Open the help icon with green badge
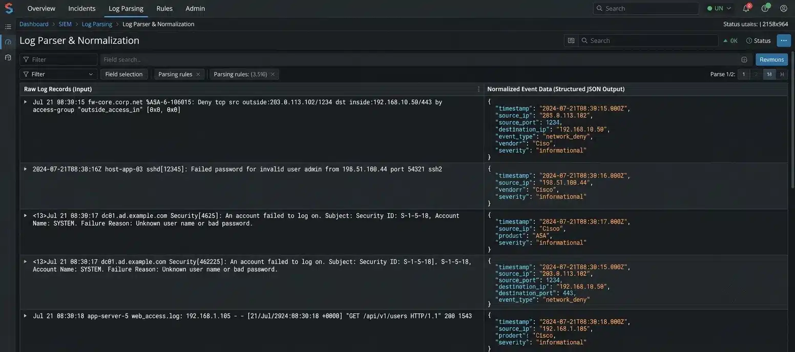This screenshot has height=352, width=795. pos(765,8)
